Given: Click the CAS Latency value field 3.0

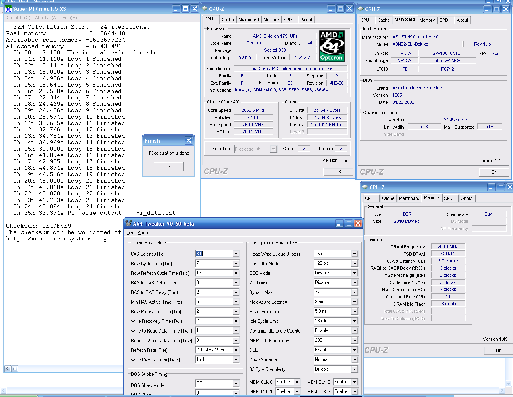Looking at the screenshot, I should (214, 254).
